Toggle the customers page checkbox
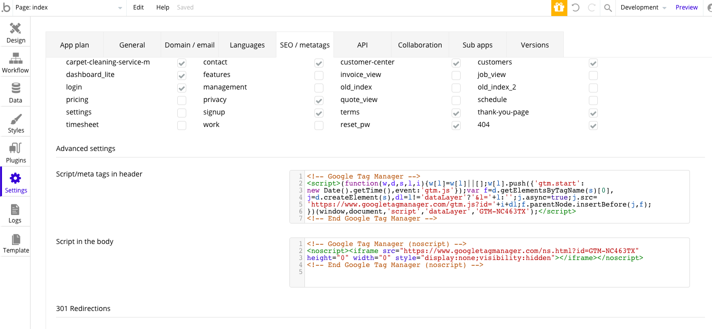The width and height of the screenshot is (712, 329). click(x=593, y=63)
